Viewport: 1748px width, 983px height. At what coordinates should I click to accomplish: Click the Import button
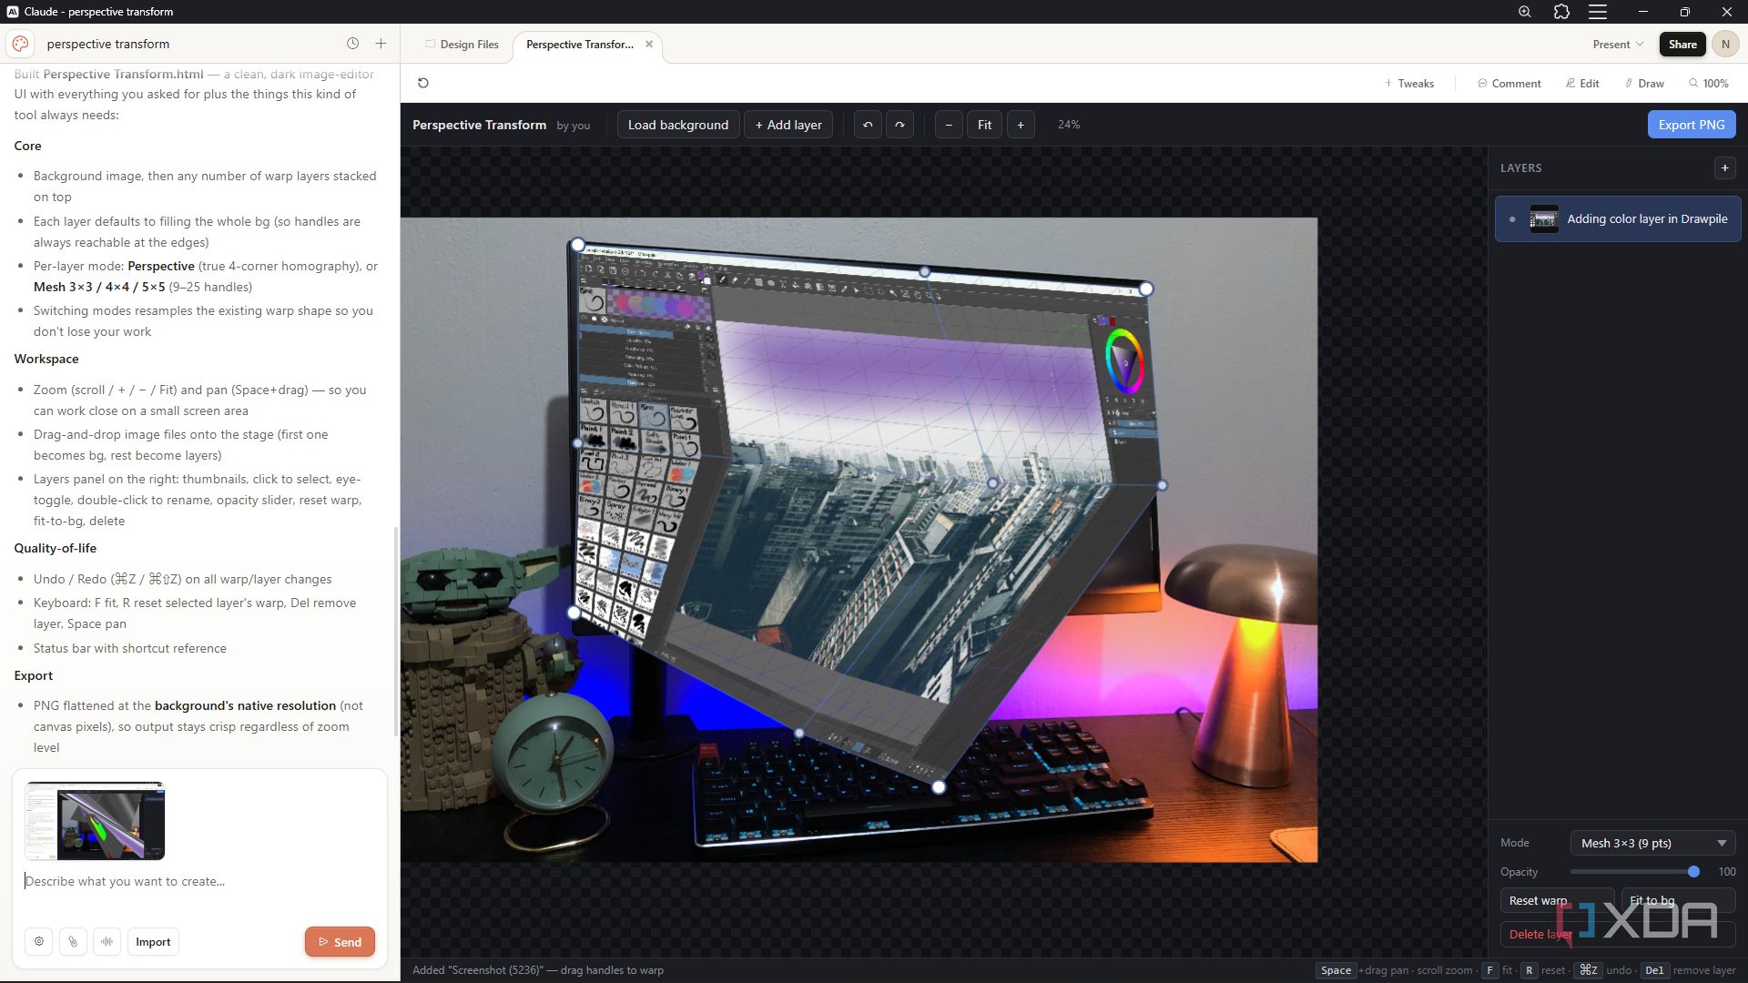[153, 942]
